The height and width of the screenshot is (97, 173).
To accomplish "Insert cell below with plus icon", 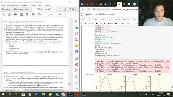I will [x=85, y=23].
